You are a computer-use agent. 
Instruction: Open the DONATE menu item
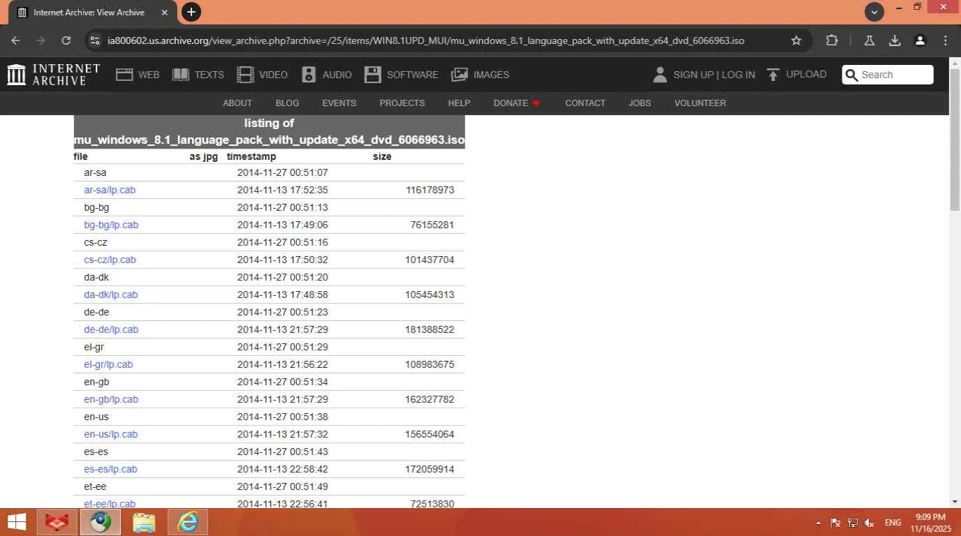[x=517, y=103]
